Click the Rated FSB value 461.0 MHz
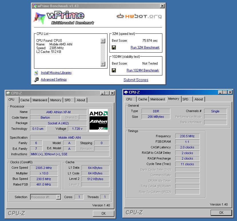This screenshot has height=221, width=237. tap(44, 184)
